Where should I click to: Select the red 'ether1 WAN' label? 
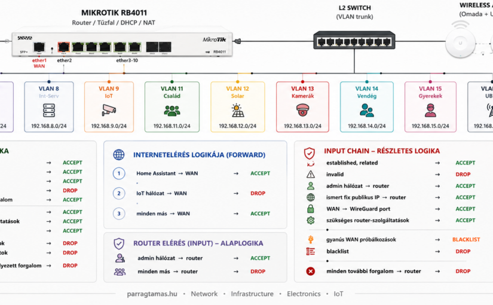tap(39, 63)
